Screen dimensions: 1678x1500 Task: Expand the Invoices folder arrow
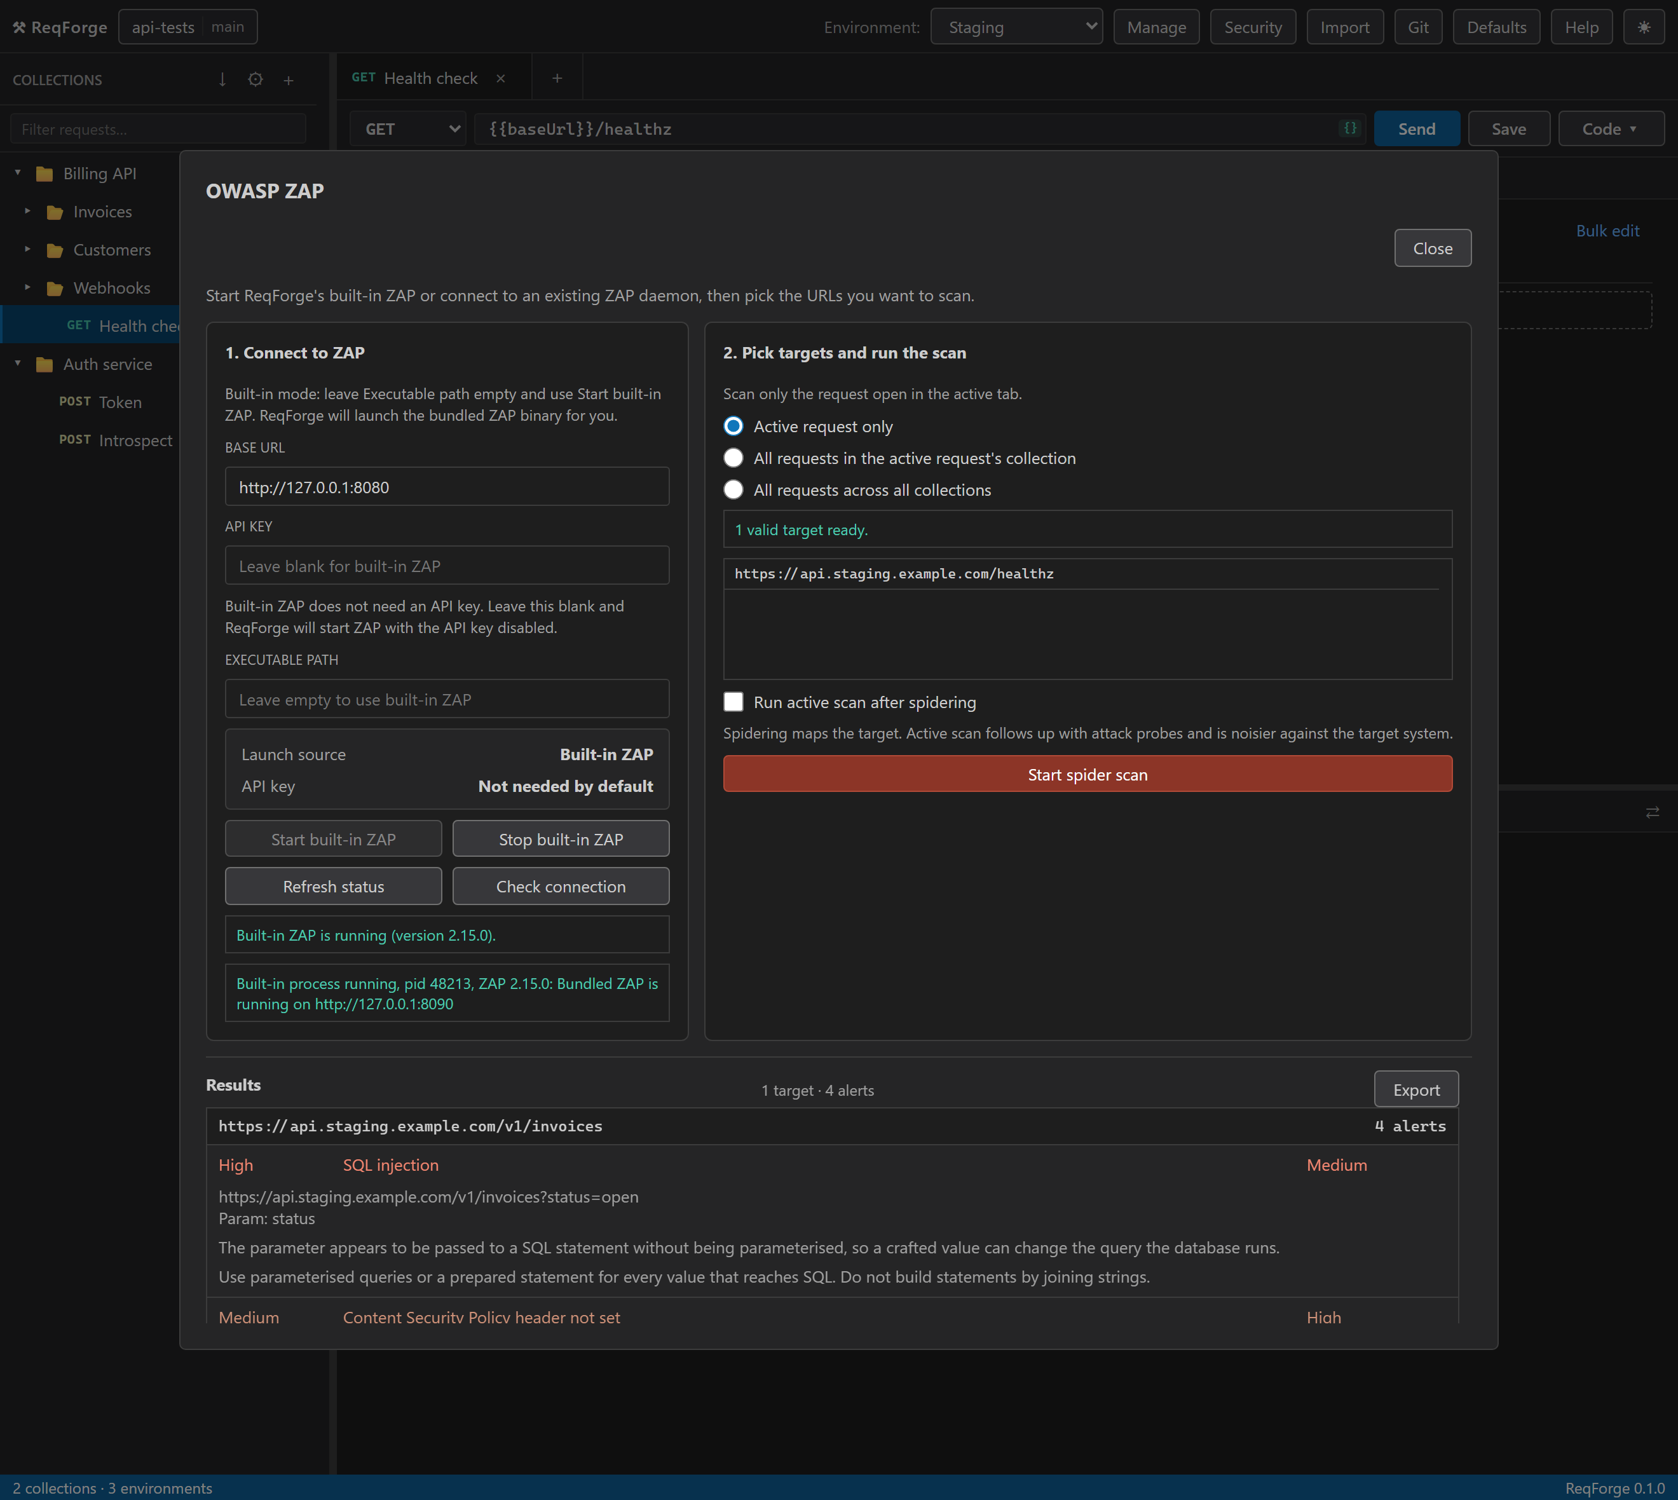[28, 211]
